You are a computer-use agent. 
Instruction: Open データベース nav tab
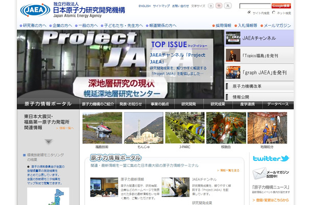278,104
